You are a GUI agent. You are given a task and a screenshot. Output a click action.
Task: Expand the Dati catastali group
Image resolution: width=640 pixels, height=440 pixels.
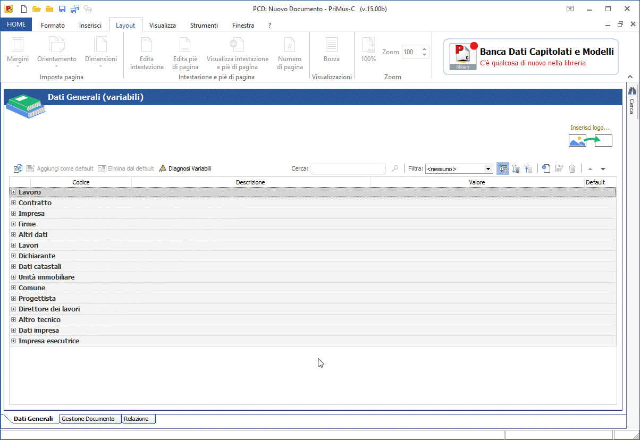14,267
